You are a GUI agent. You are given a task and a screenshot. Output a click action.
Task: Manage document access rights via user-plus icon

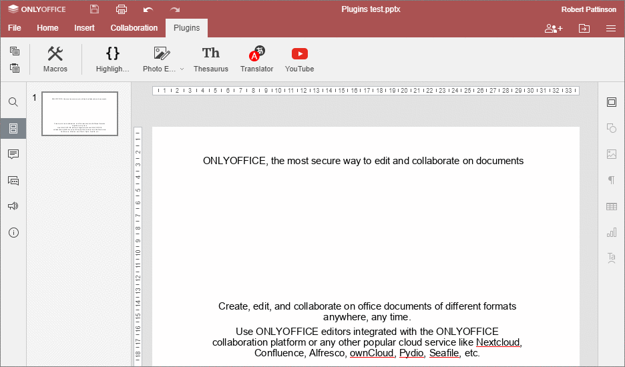pyautogui.click(x=554, y=28)
